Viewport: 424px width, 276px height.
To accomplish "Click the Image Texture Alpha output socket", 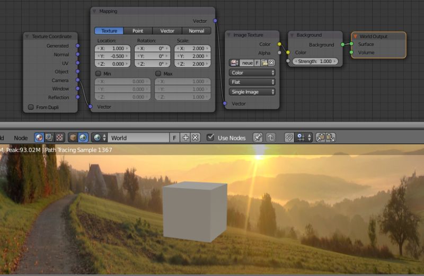I will click(x=279, y=53).
